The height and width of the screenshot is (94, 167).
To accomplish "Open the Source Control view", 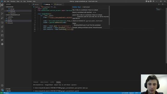I will tap(2, 14).
